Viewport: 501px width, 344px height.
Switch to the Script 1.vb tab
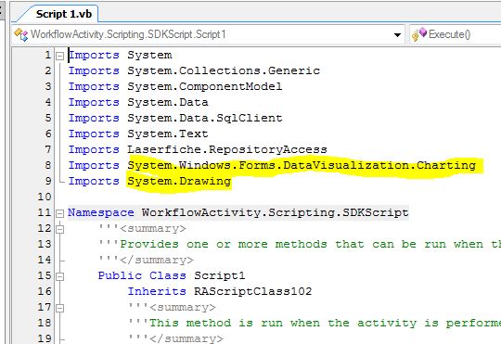coord(63,14)
